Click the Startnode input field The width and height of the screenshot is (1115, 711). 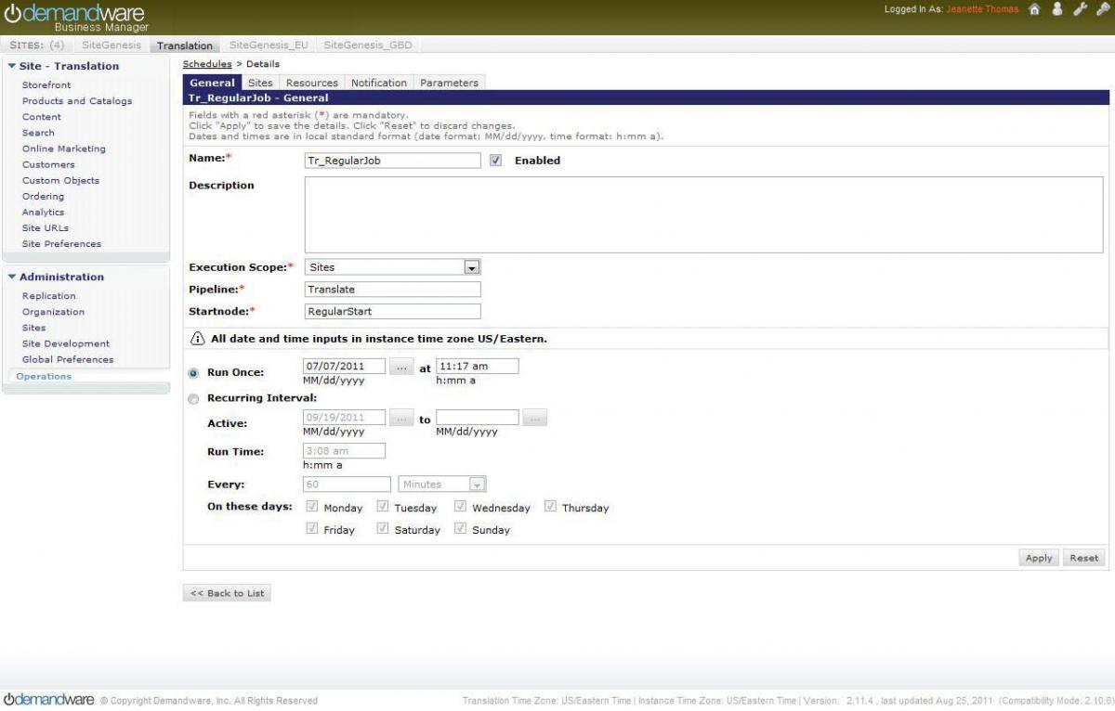[x=393, y=312]
